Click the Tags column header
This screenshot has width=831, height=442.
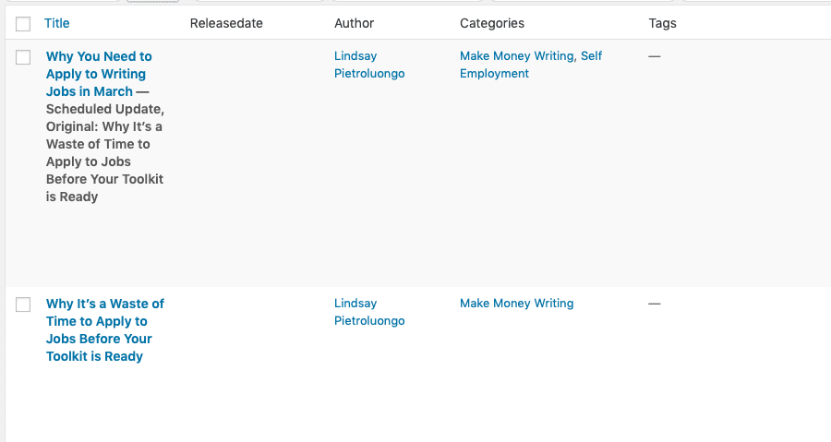663,23
